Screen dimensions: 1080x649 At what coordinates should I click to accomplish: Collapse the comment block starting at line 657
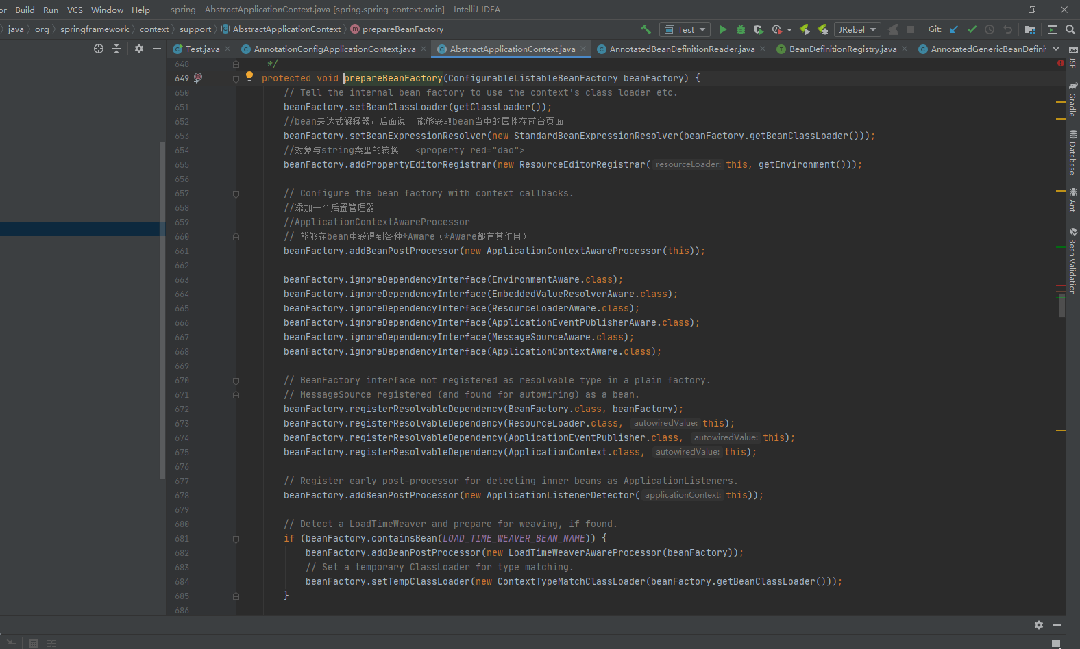tap(236, 194)
